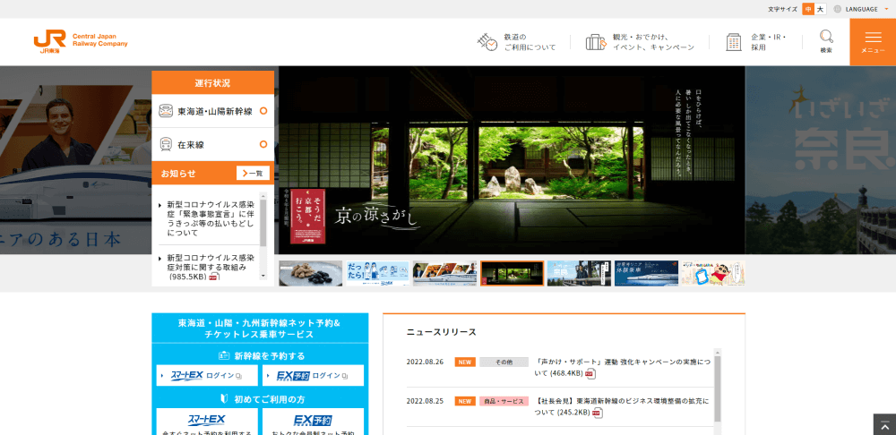Open the スマートEX first-time user card
Image resolution: width=896 pixels, height=435 pixels.
pyautogui.click(x=208, y=422)
